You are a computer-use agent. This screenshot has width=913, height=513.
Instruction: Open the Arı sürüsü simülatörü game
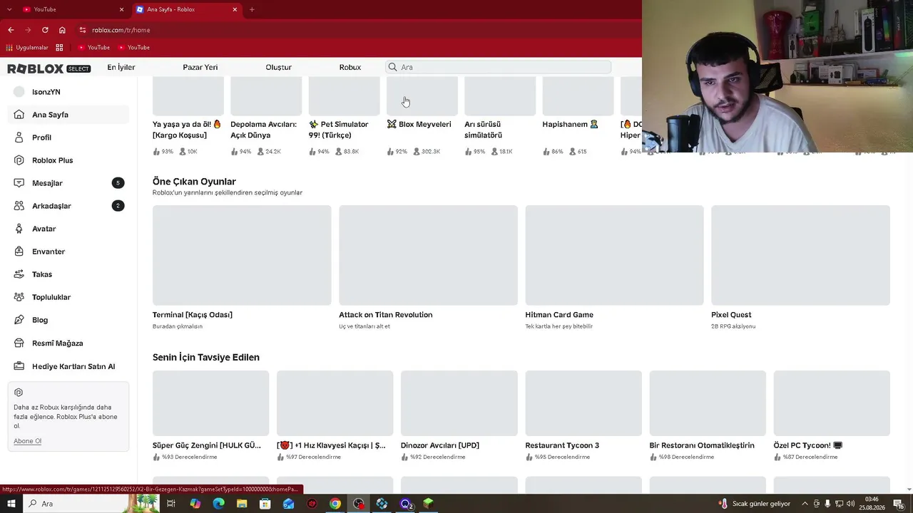[485, 130]
